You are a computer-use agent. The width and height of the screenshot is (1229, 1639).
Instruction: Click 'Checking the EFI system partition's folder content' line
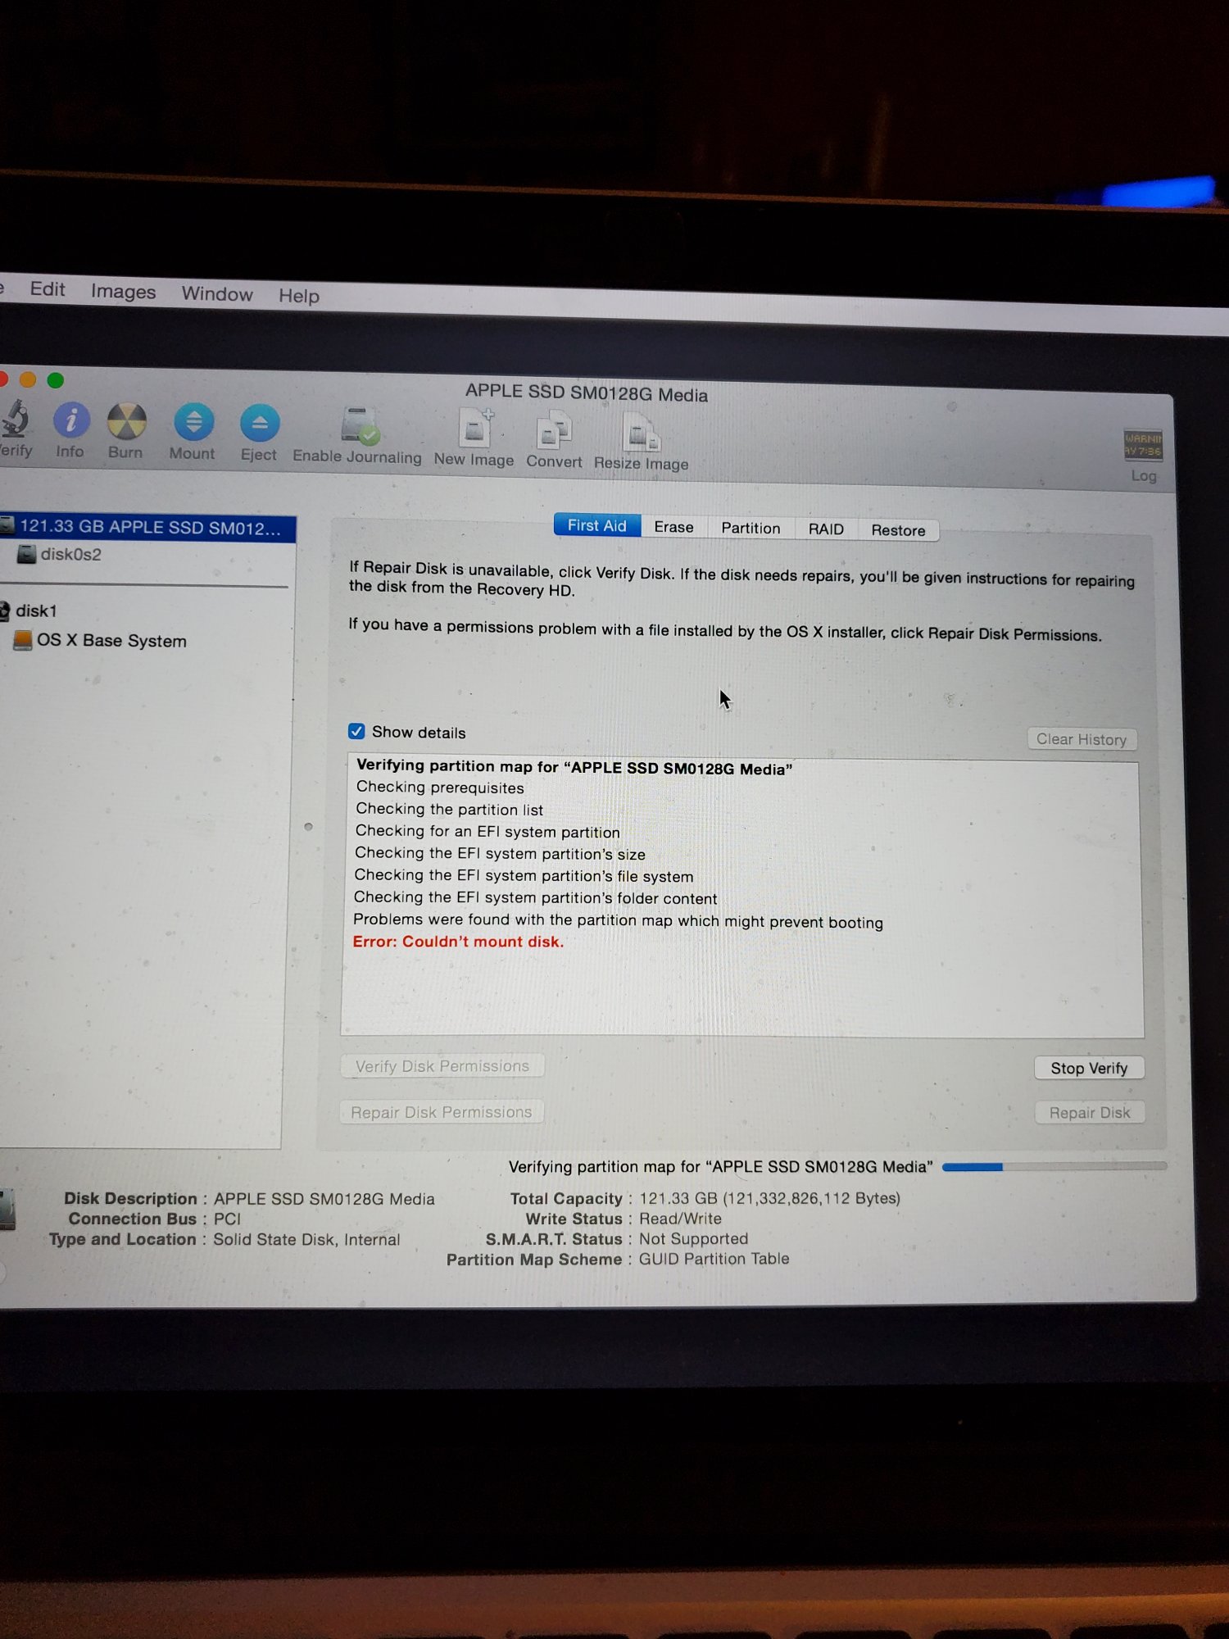535,897
